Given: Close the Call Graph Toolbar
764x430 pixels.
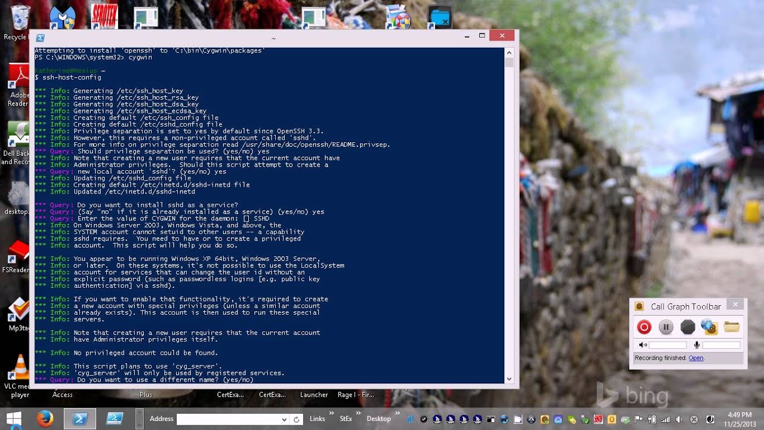Looking at the screenshot, I should coord(735,305).
